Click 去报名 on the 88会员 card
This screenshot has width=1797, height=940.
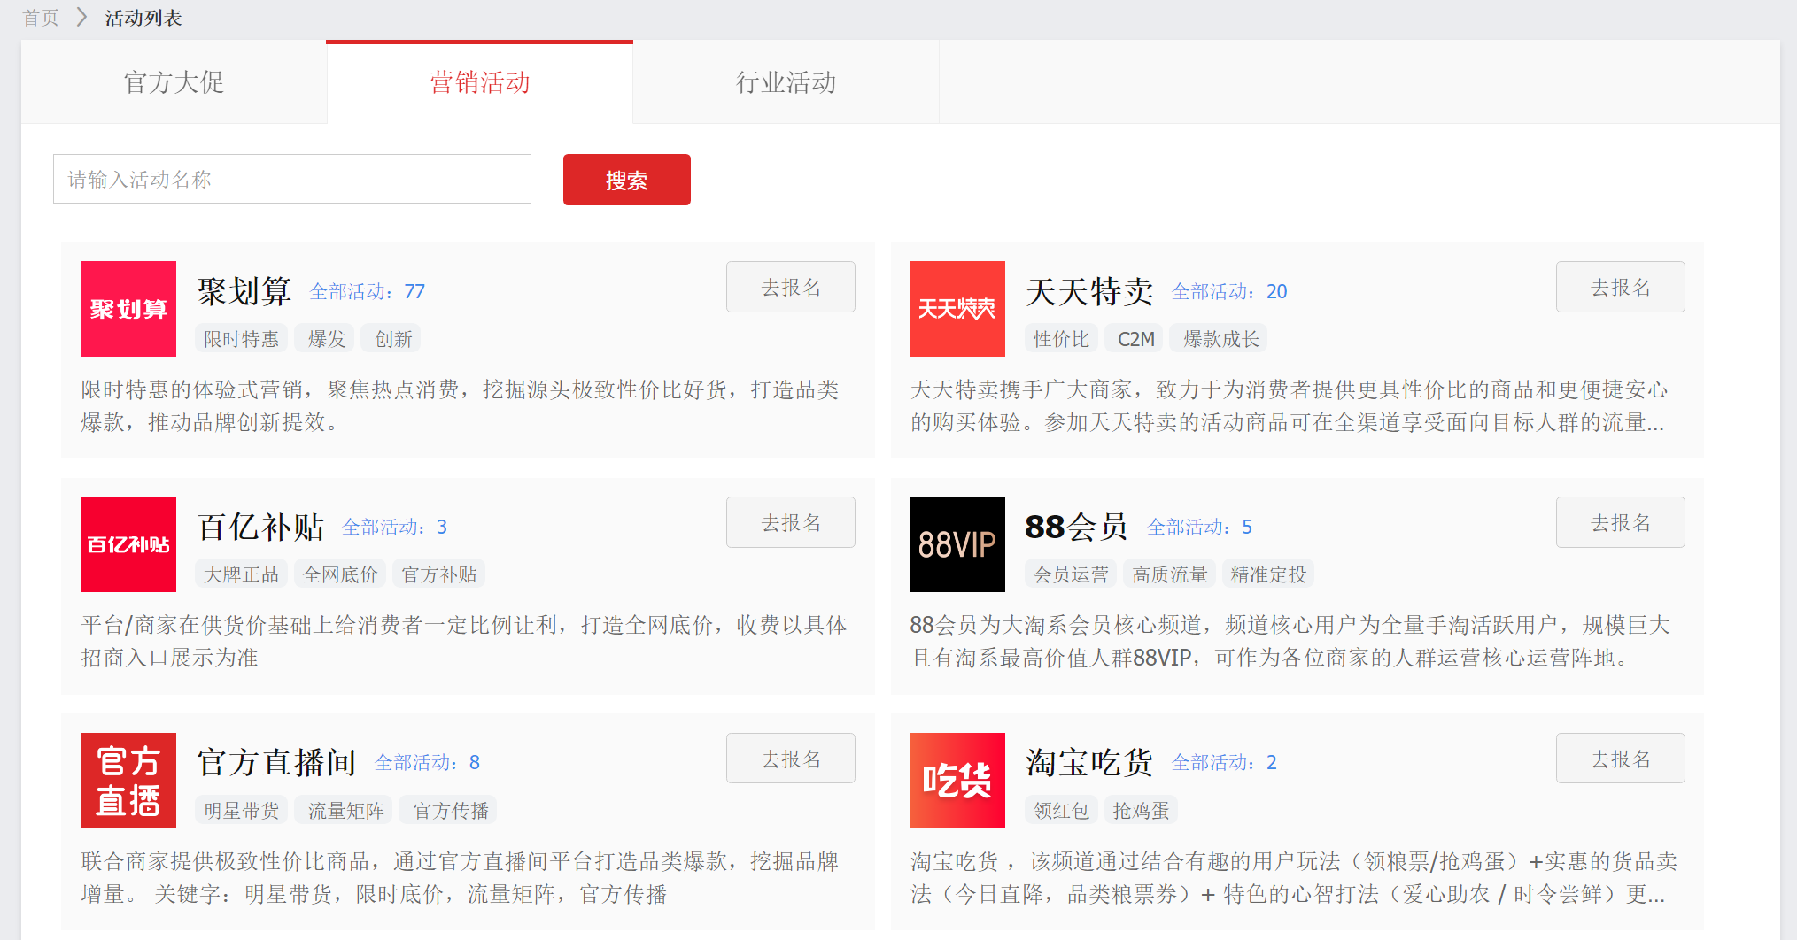[1621, 522]
